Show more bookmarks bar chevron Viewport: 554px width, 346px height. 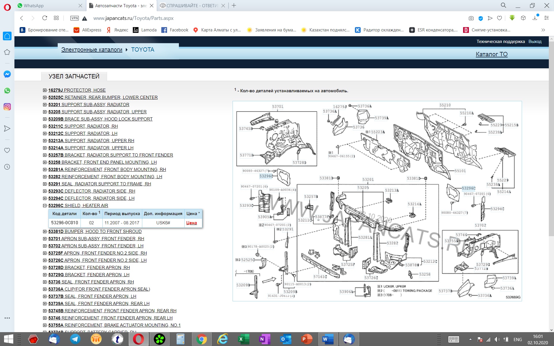coord(543,30)
